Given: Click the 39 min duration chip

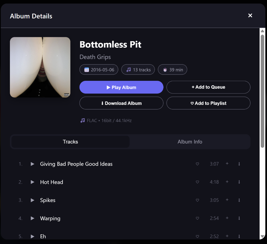Looking at the screenshot, I should [173, 70].
